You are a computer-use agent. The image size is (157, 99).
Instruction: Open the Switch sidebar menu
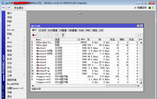click(16, 30)
